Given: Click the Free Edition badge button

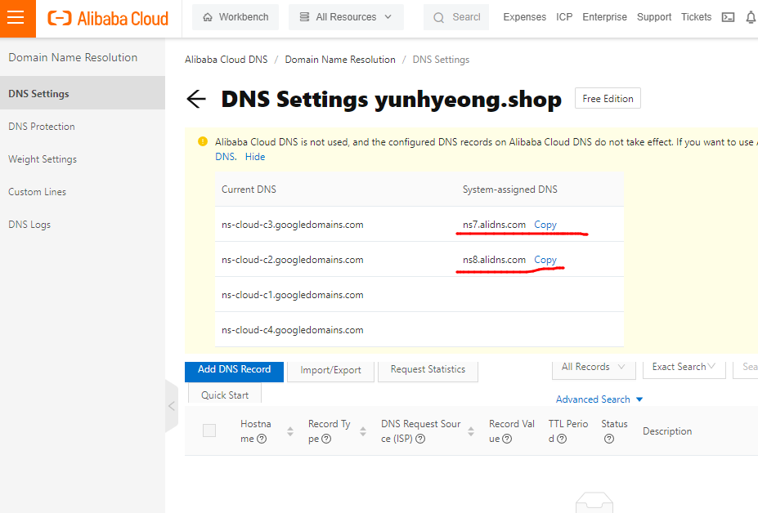Looking at the screenshot, I should click(x=608, y=99).
